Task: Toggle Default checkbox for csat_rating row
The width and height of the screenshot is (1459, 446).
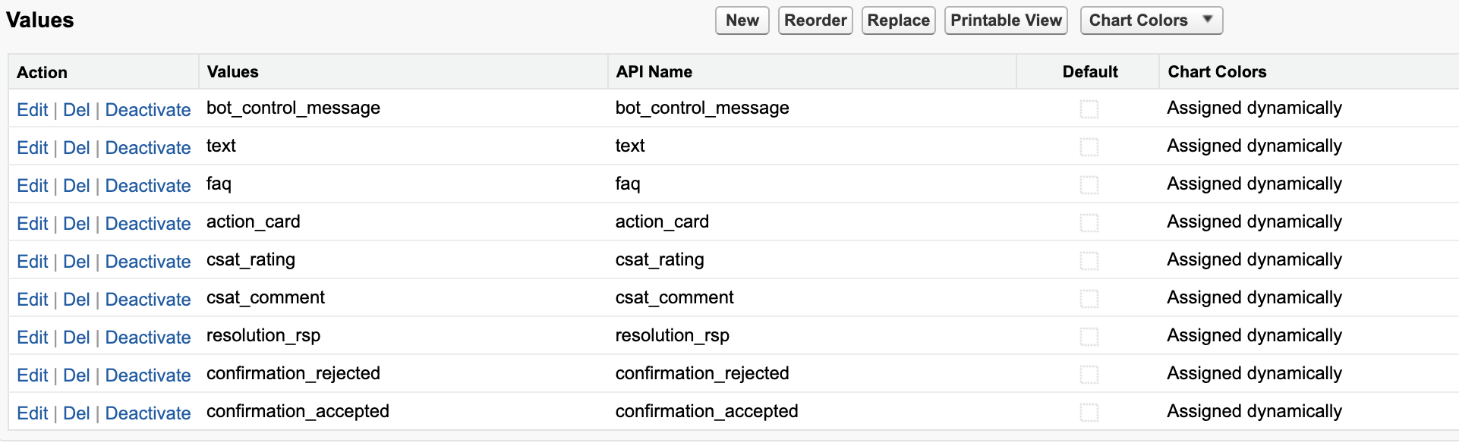Action: pyautogui.click(x=1089, y=261)
